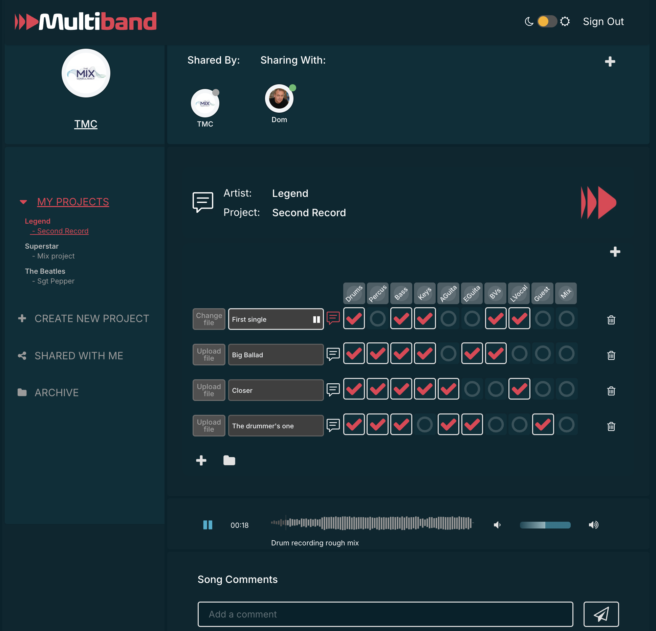This screenshot has height=631, width=656.
Task: Toggle the dark/light theme switch
Action: [547, 22]
